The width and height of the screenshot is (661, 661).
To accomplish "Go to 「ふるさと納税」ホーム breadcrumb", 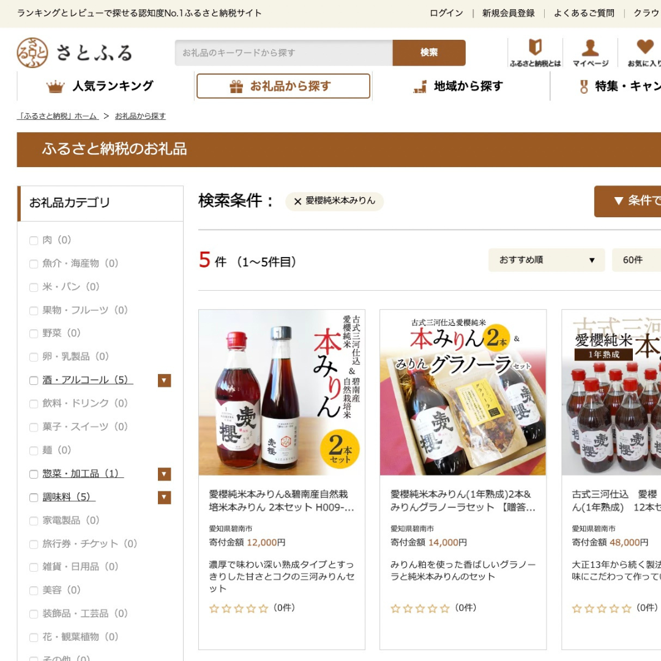I will [x=58, y=116].
